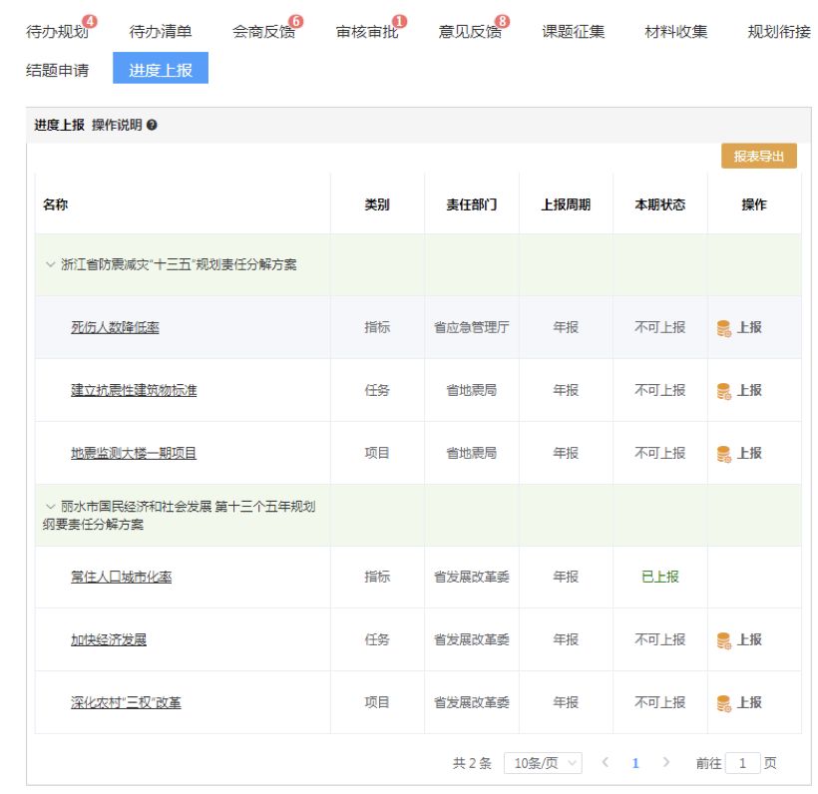Click the 上报 coin icon for 地震监测大楼一期项目
818x794 pixels.
click(x=723, y=454)
